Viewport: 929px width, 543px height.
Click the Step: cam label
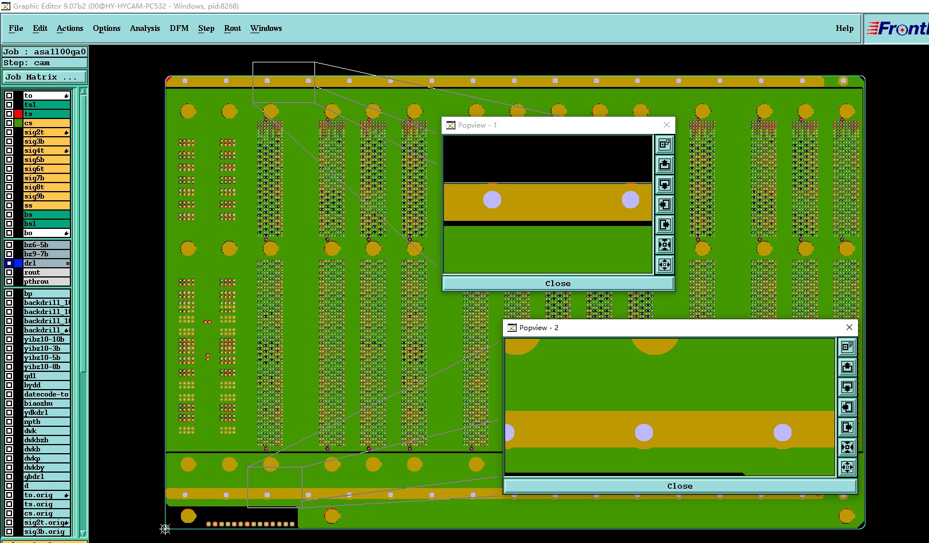45,63
